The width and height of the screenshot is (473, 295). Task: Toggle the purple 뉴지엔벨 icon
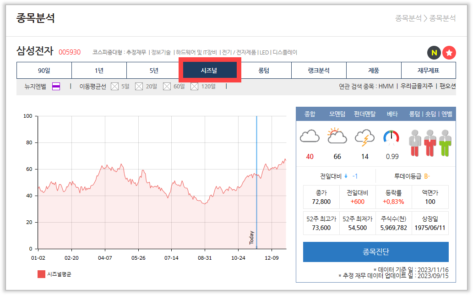coord(56,86)
